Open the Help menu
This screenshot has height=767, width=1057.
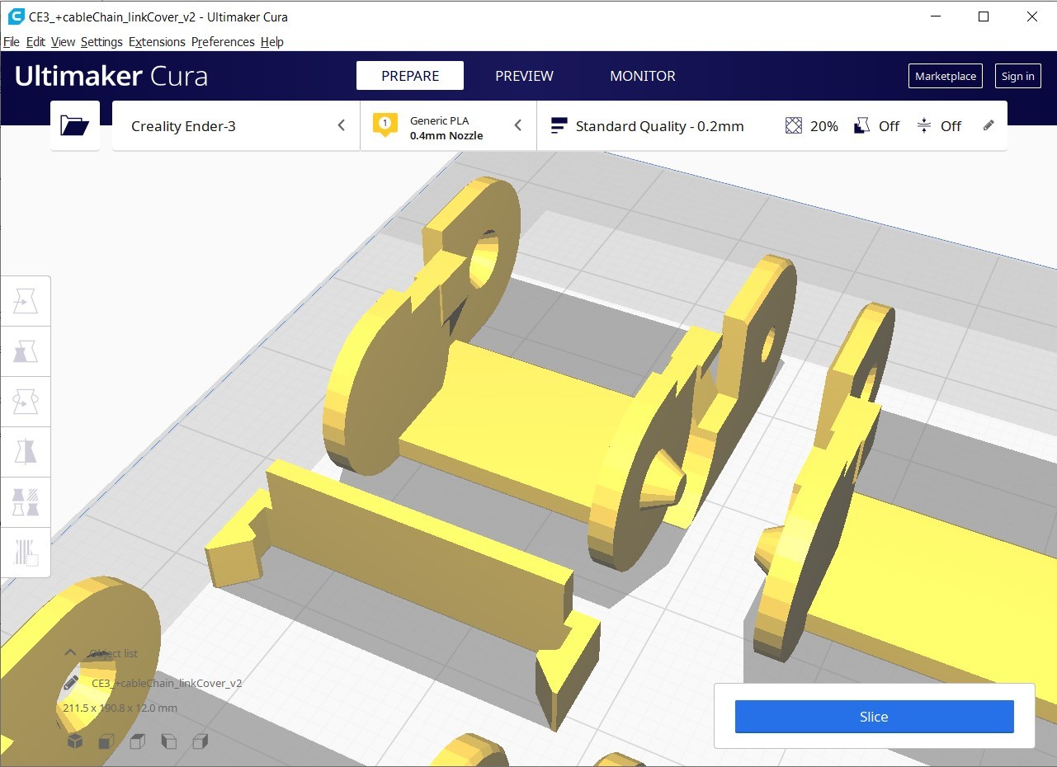[x=271, y=42]
